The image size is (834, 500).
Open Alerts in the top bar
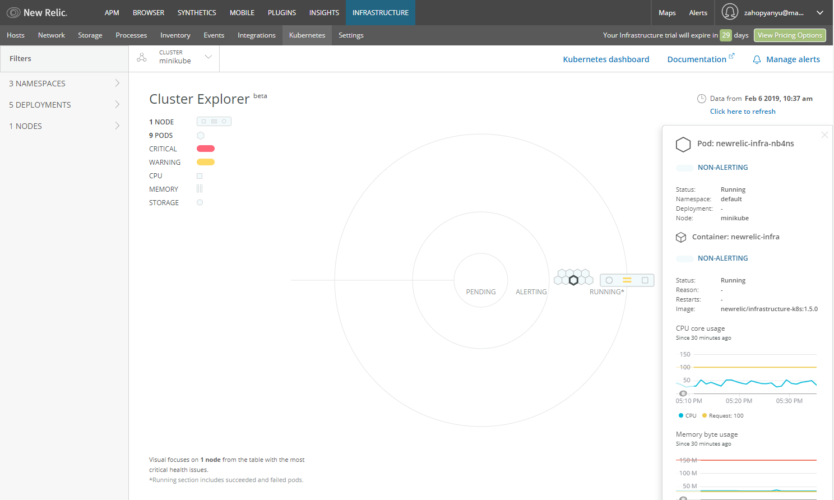pos(698,12)
